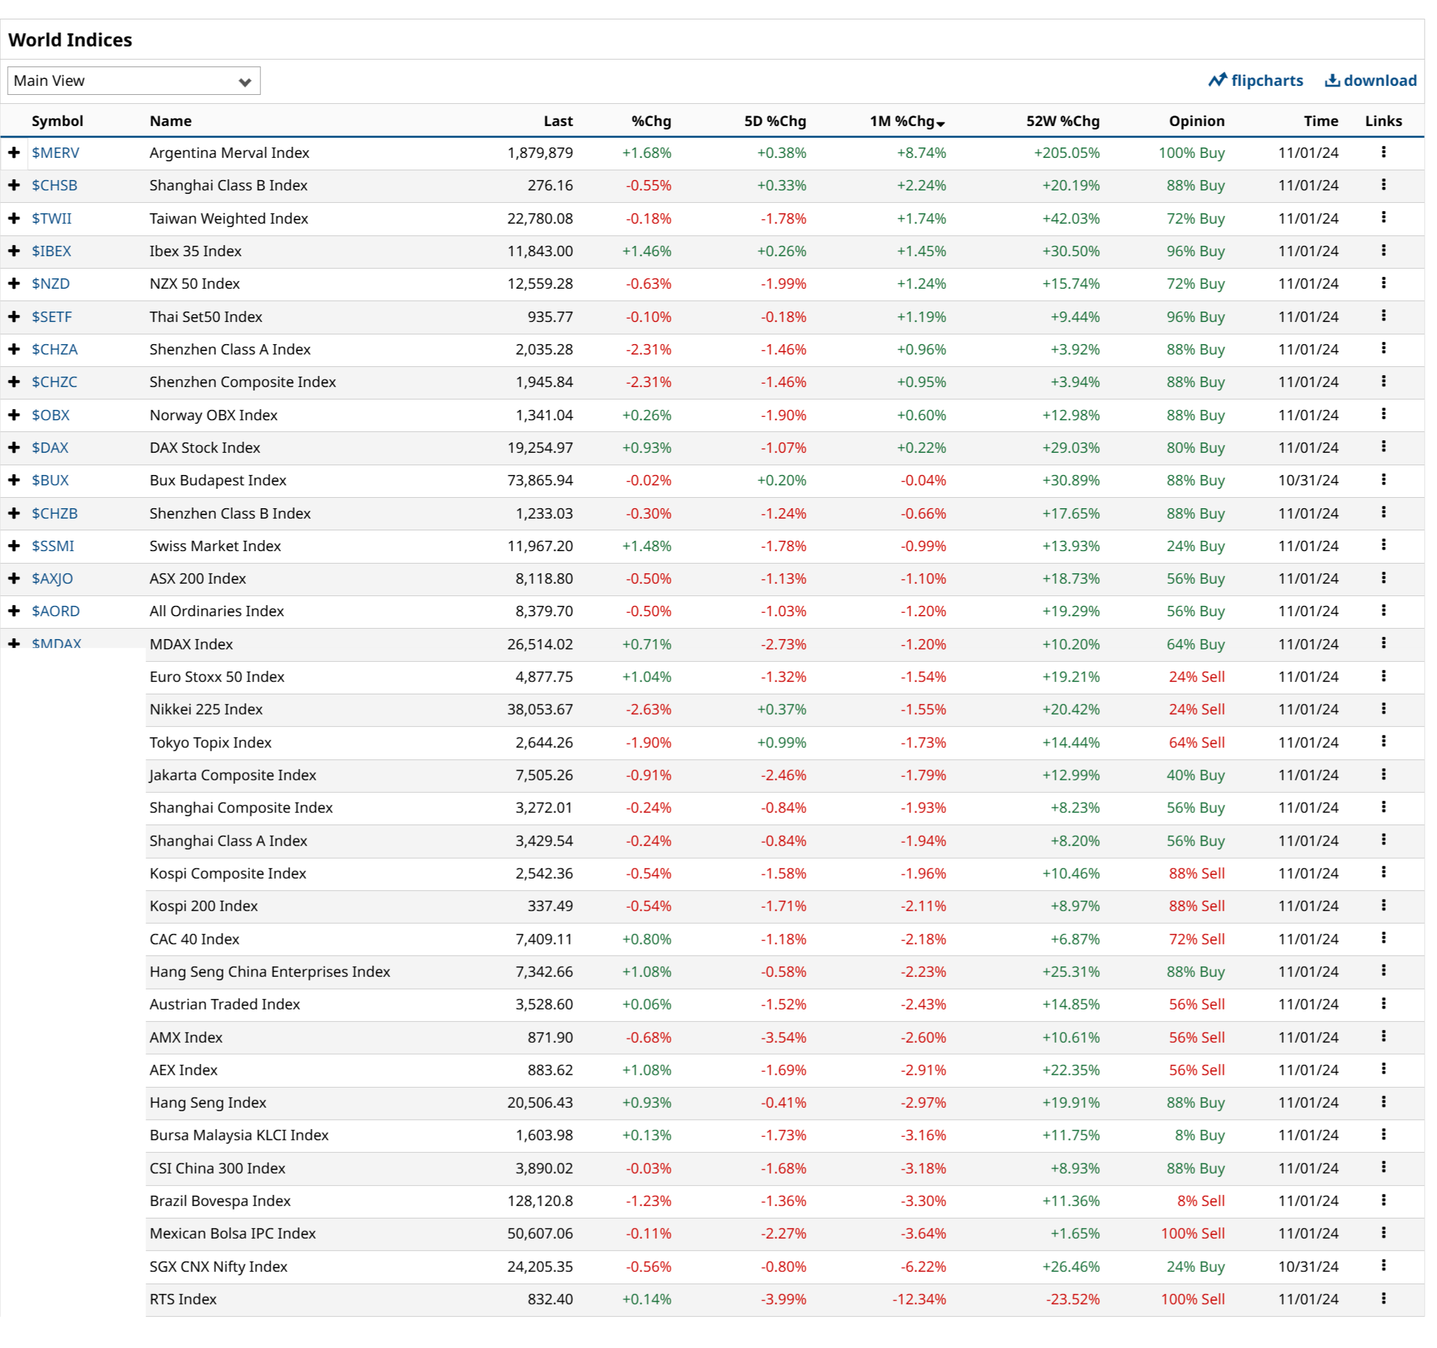Open the $SSMI symbol link

click(x=53, y=546)
